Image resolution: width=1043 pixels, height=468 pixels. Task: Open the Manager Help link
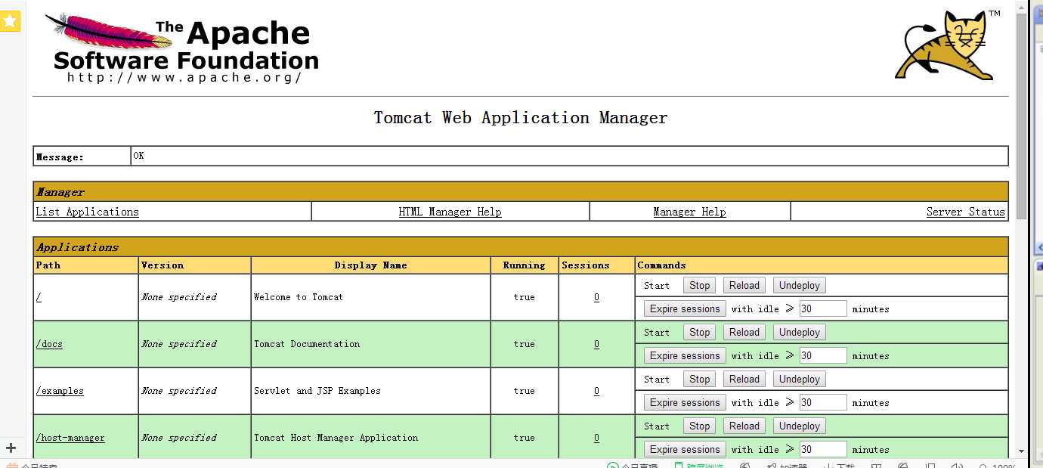689,212
